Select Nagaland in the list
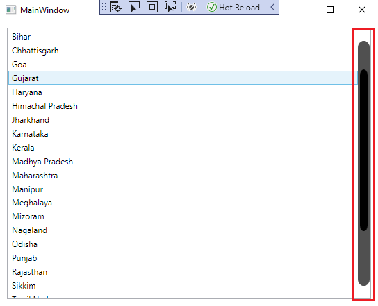378x306 pixels. [x=183, y=230]
